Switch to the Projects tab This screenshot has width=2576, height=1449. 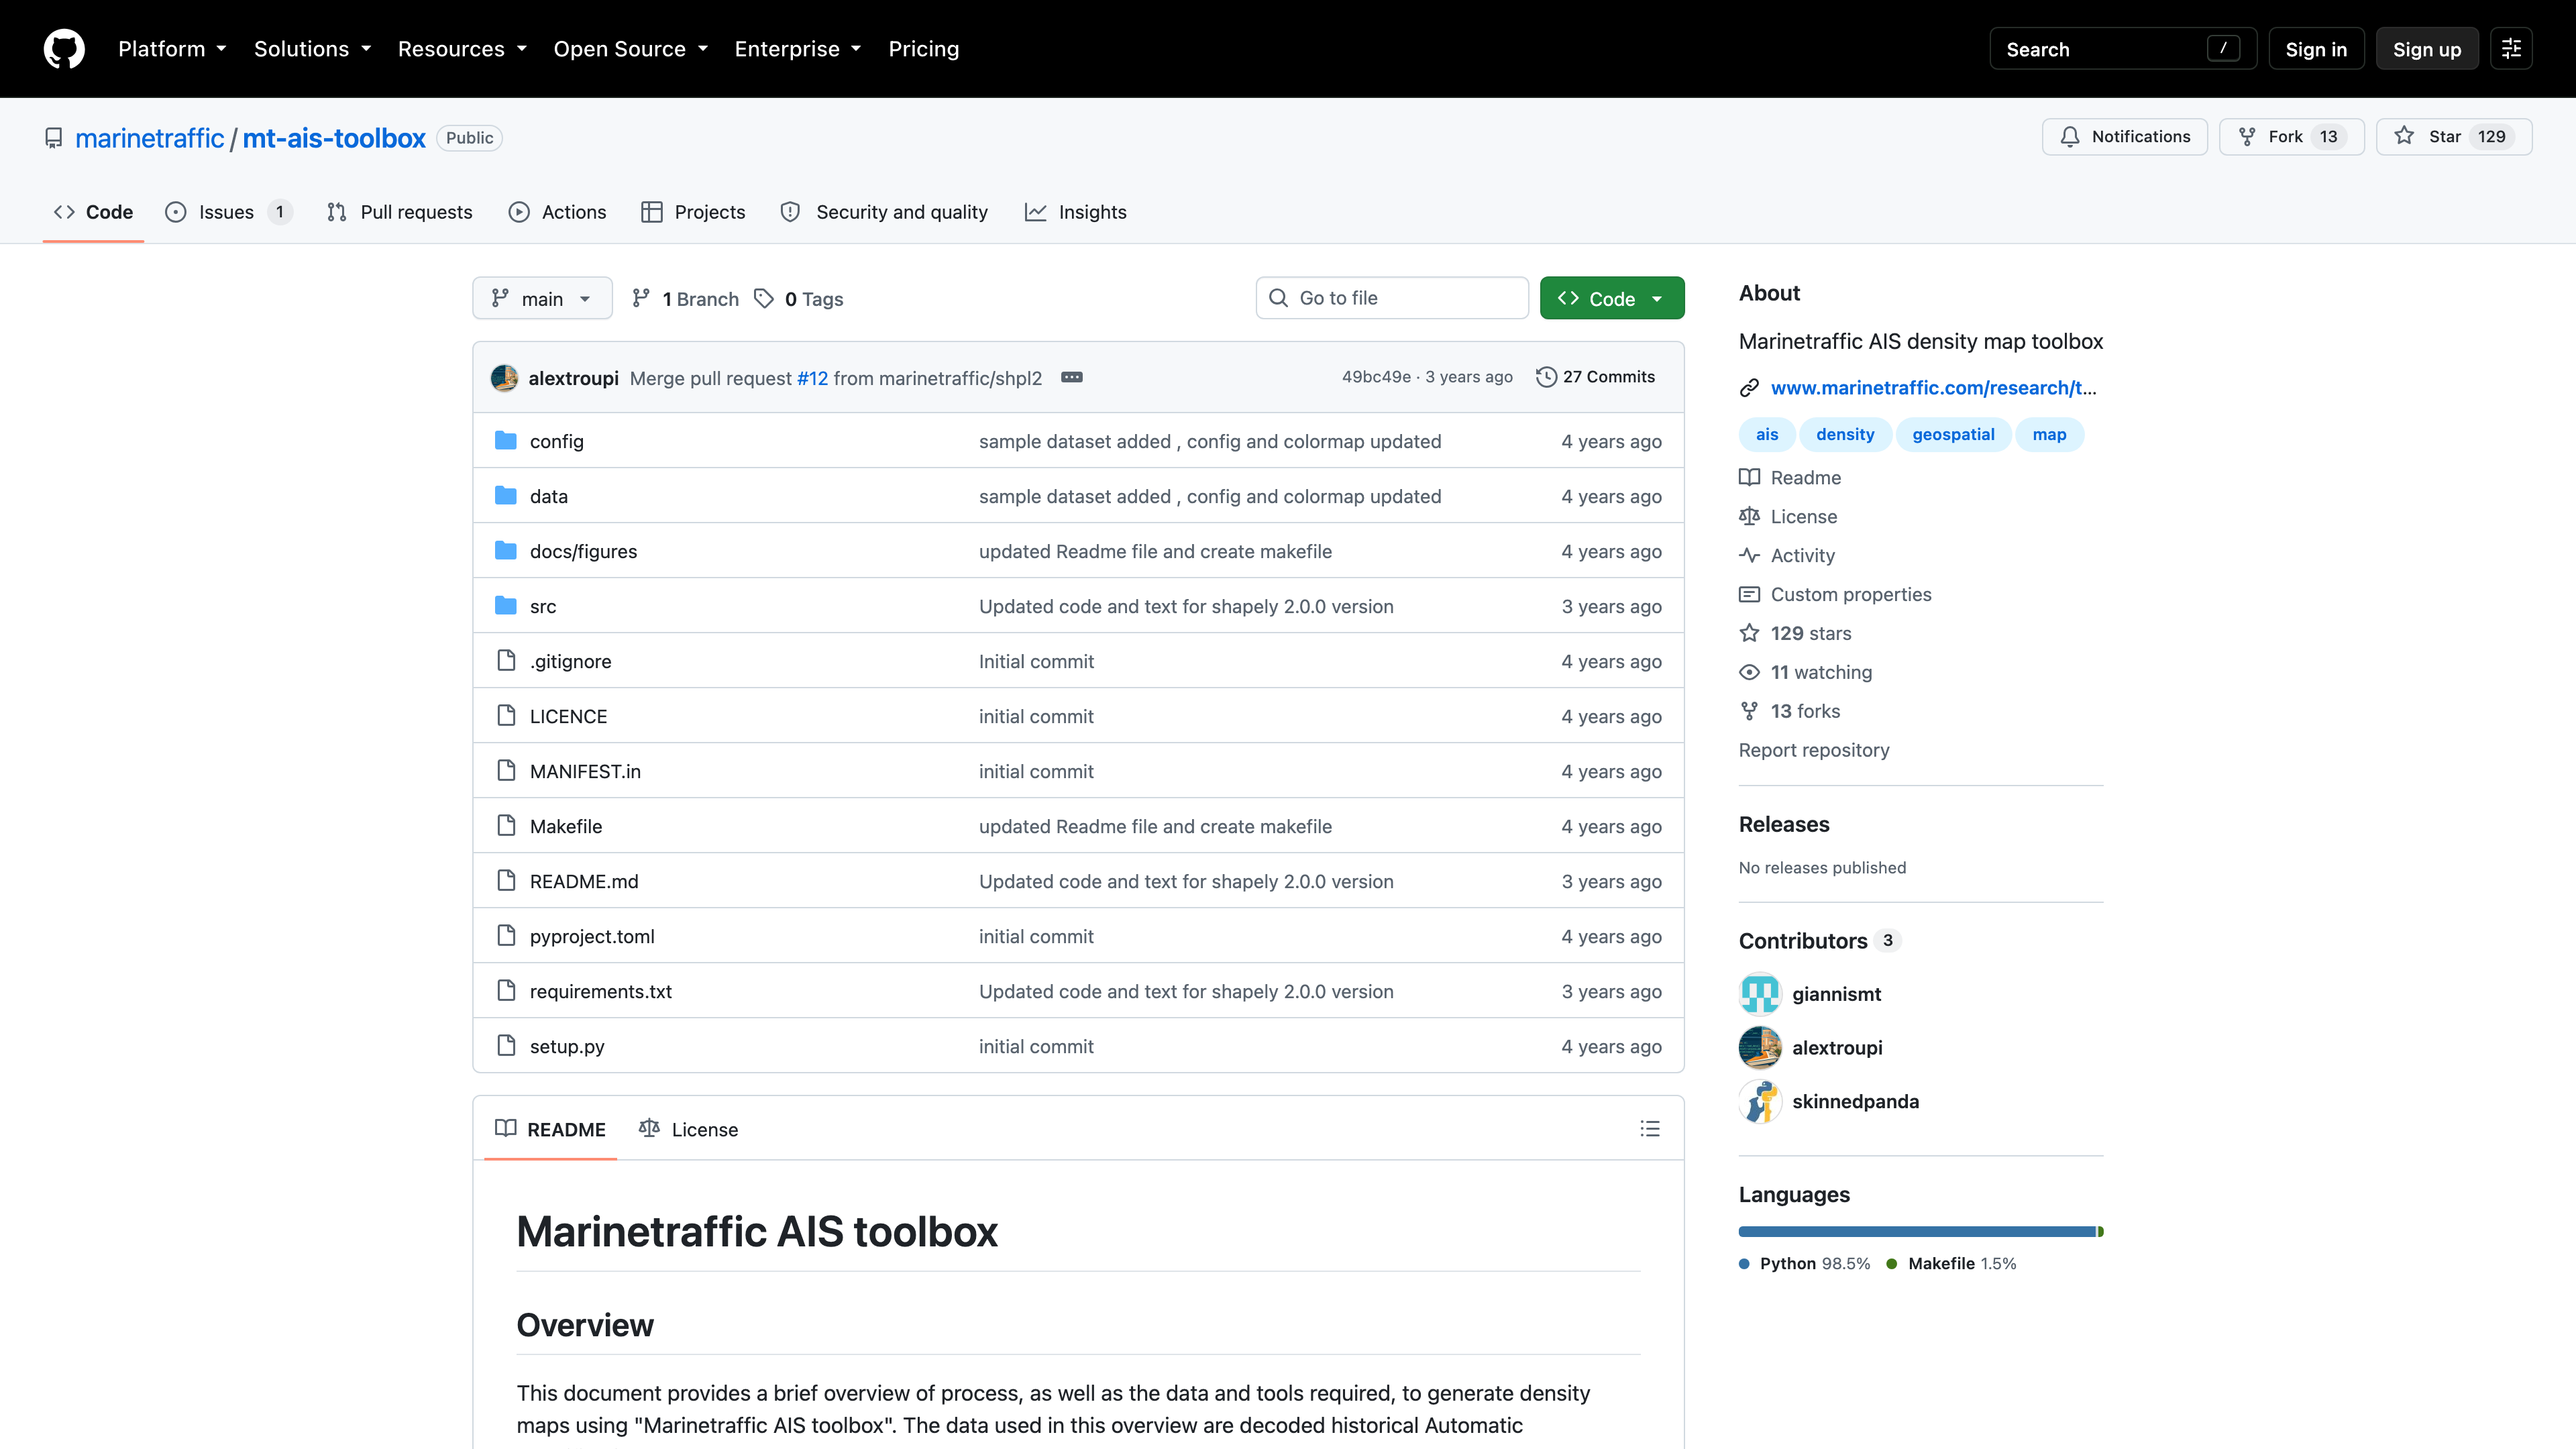[693, 212]
